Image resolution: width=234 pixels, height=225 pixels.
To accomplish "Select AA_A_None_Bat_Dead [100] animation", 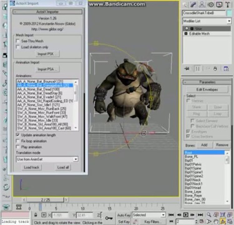I will pos(38,89).
